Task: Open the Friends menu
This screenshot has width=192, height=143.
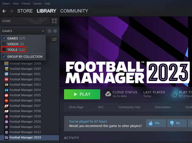Action: click(26, 4)
